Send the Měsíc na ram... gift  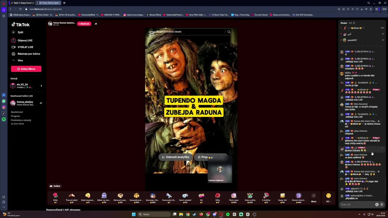(x=104, y=198)
